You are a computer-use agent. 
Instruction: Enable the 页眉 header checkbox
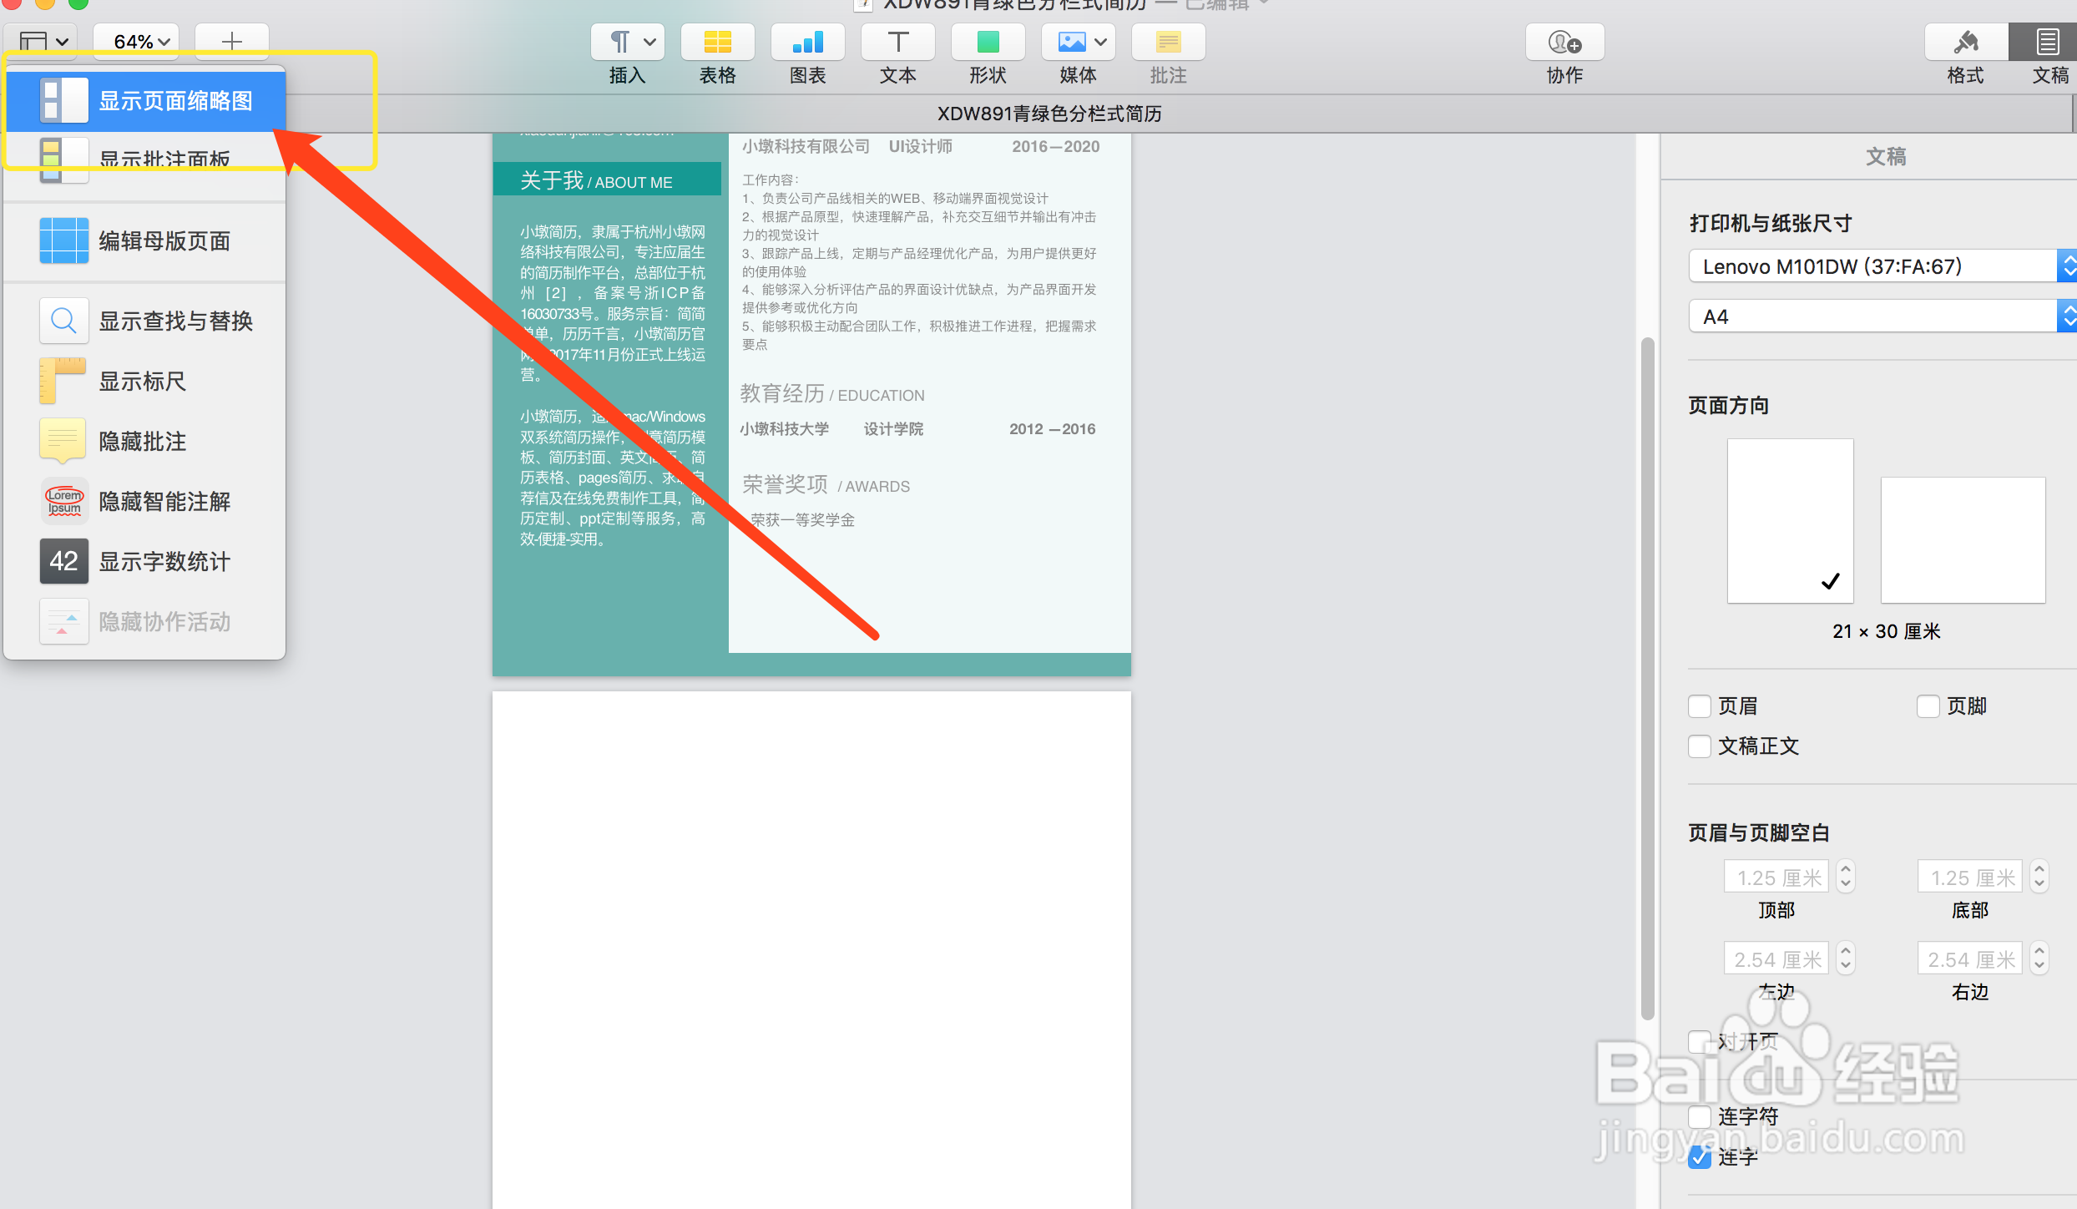pyautogui.click(x=1700, y=706)
